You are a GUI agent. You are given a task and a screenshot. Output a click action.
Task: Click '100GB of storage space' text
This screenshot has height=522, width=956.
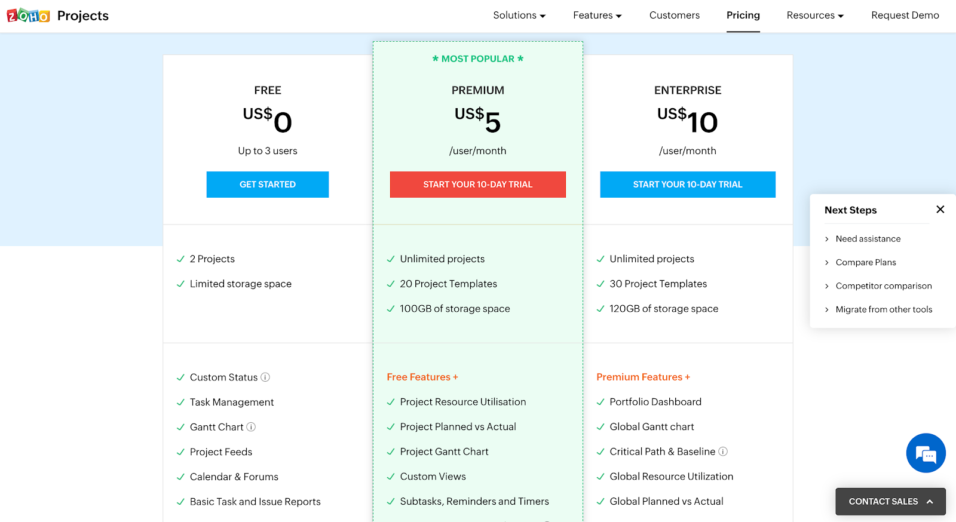(455, 309)
